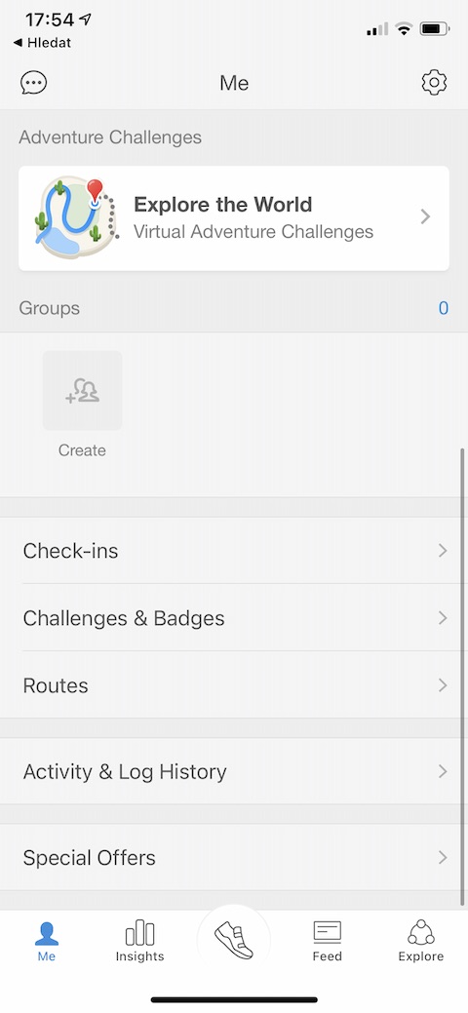Tap the Explore the World map illustration

pos(76,217)
